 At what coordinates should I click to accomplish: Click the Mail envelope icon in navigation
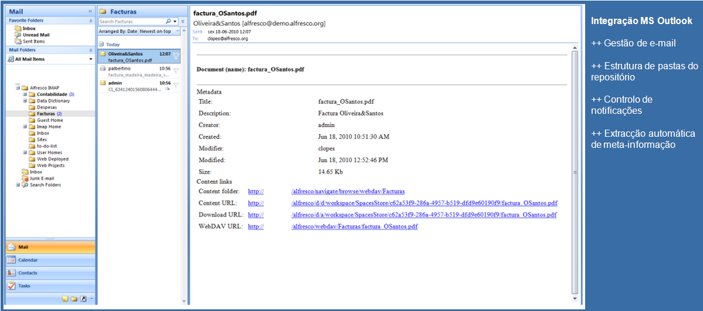pyautogui.click(x=12, y=247)
